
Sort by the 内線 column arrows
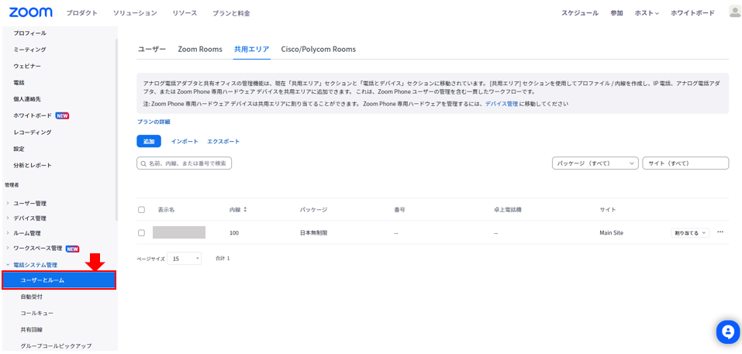[x=245, y=209]
